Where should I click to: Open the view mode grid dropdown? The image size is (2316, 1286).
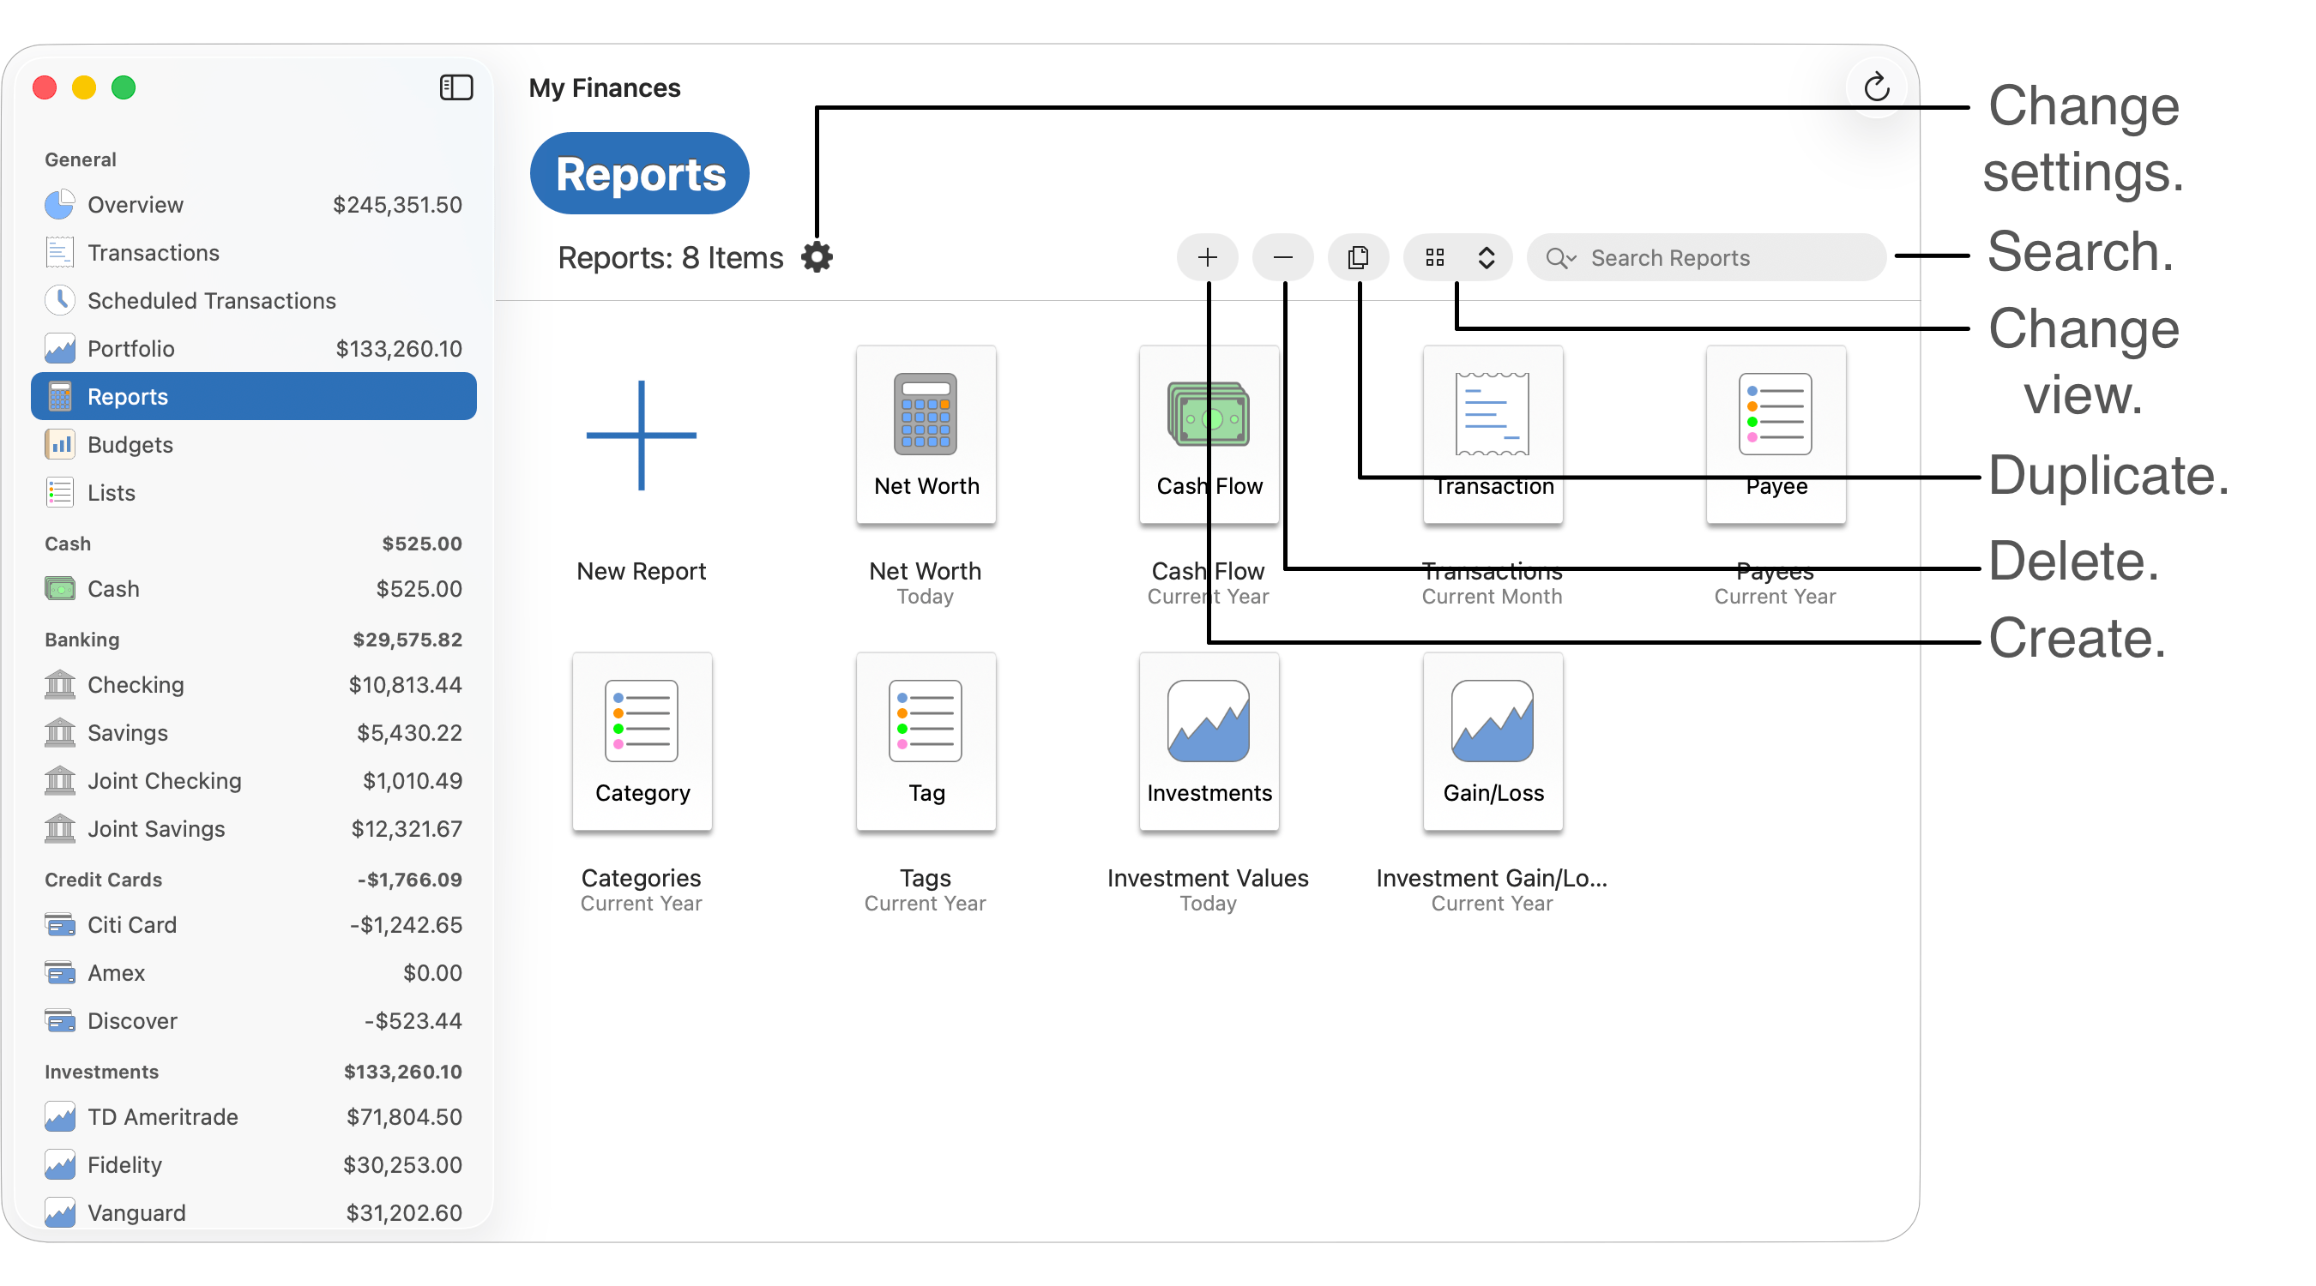click(x=1435, y=258)
